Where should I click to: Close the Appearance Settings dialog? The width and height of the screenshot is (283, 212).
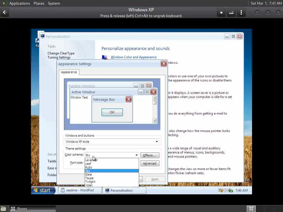click(x=164, y=64)
